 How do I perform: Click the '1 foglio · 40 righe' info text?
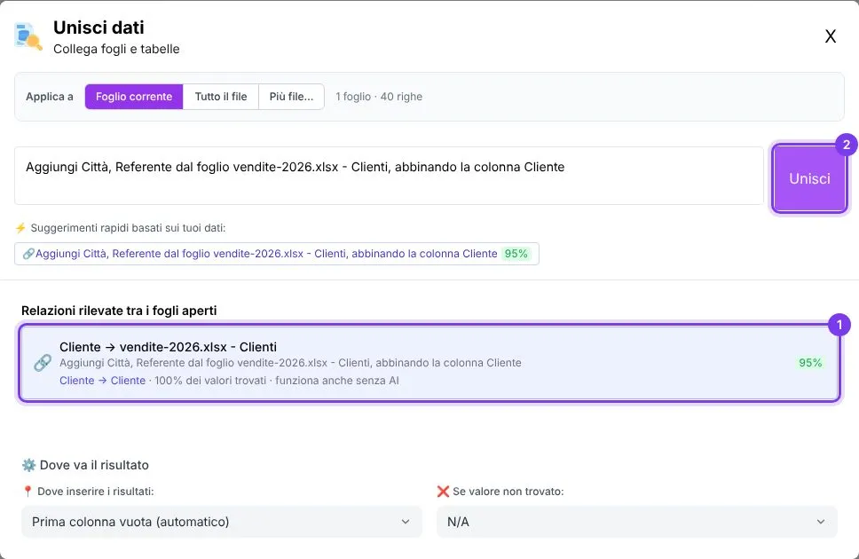(x=379, y=97)
